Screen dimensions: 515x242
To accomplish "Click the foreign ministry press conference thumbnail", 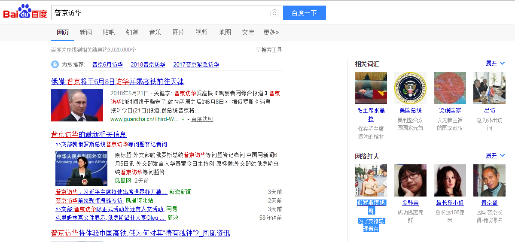I will click(x=82, y=168).
